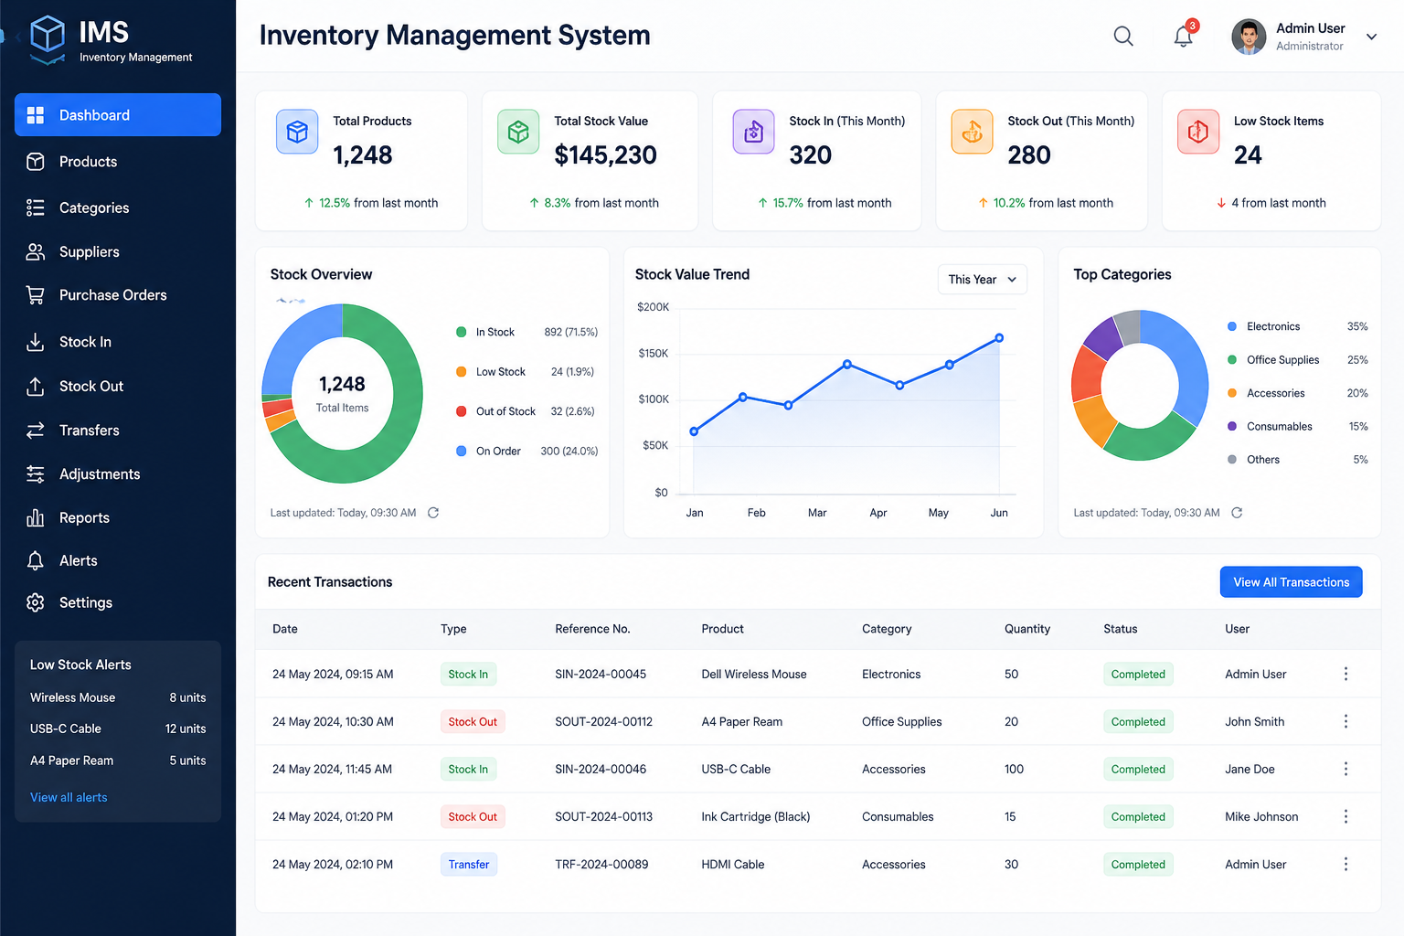Click the Low Stock legend orange dot

[462, 372]
